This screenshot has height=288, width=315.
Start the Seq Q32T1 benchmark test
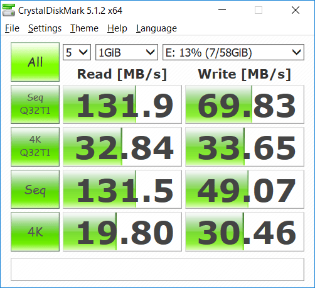point(35,104)
